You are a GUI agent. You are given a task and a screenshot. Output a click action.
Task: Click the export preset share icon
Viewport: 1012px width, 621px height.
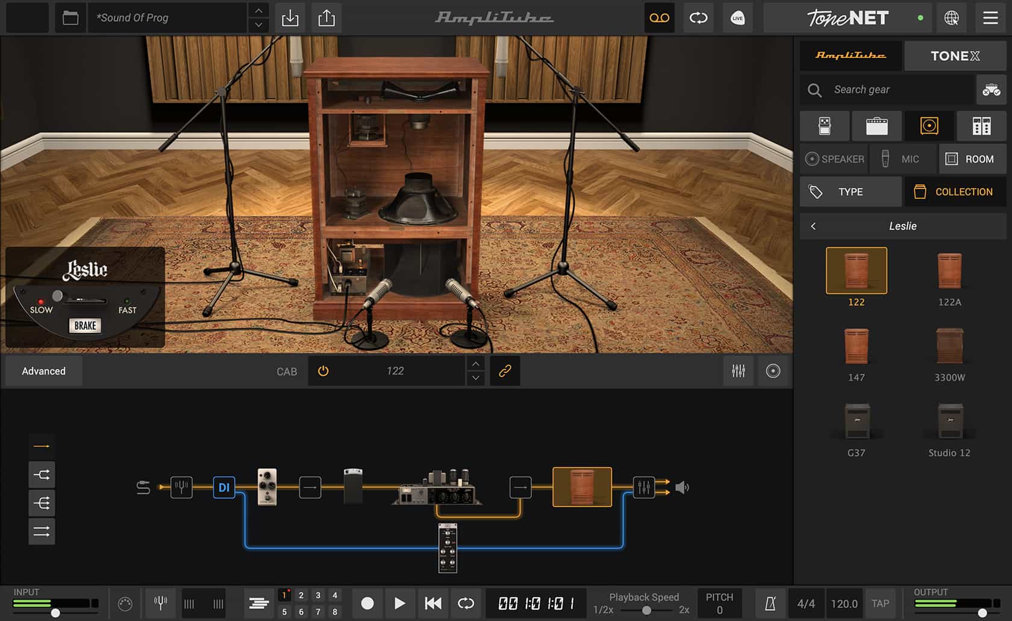pyautogui.click(x=326, y=18)
